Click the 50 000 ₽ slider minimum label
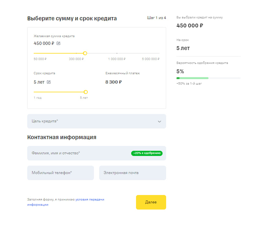273x226 pixels. click(x=40, y=59)
